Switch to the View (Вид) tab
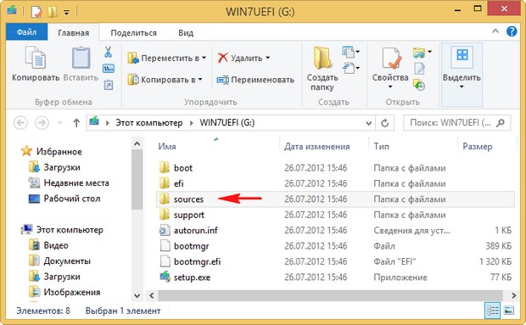The width and height of the screenshot is (526, 325). point(186,33)
